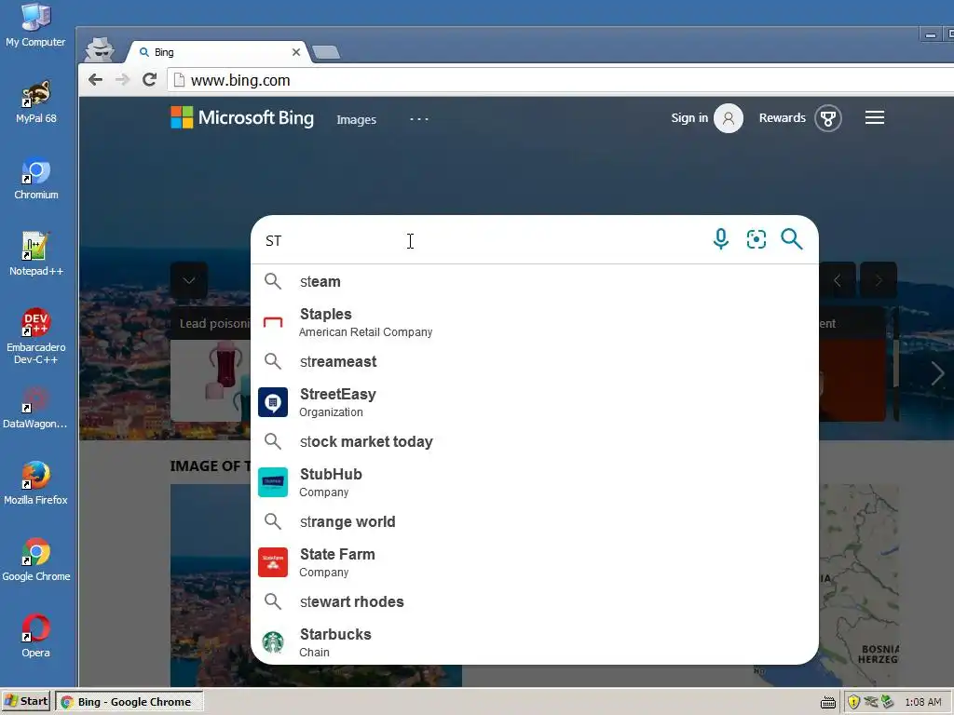Collapse the news carousel chevron
Screen dimensions: 954x715
coord(188,280)
